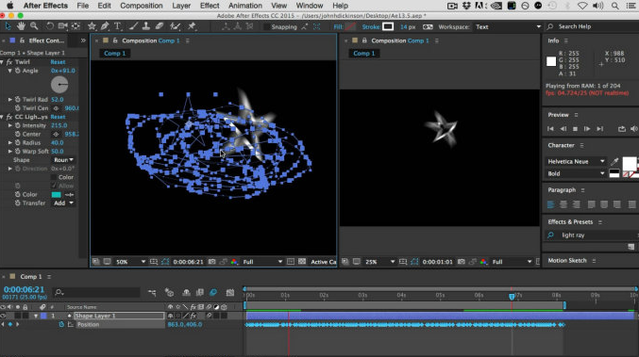Image resolution: width=639 pixels, height=357 pixels.
Task: Toggle the lock on left Composition panel
Action: point(115,41)
